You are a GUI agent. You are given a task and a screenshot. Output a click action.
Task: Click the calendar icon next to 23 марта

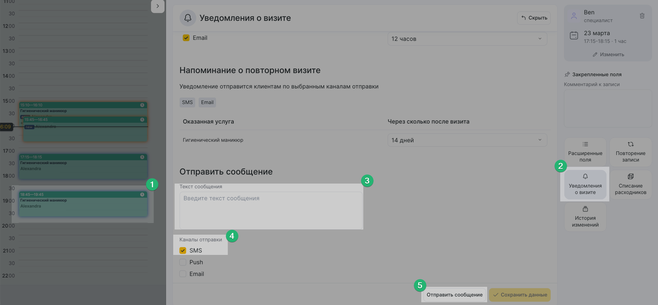[574, 35]
